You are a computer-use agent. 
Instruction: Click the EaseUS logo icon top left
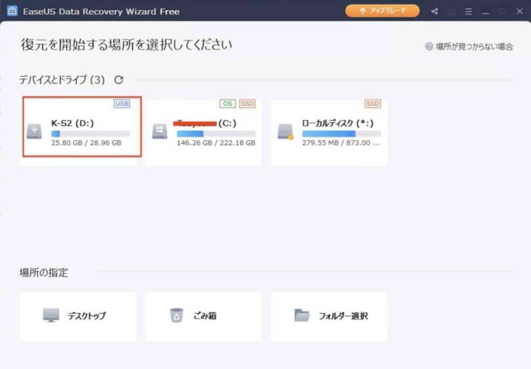pyautogui.click(x=11, y=11)
